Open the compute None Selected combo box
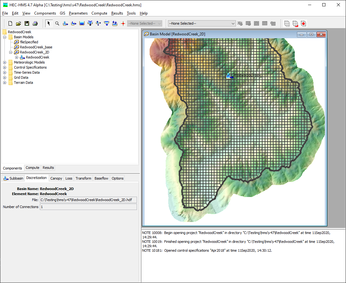 [x=202, y=23]
